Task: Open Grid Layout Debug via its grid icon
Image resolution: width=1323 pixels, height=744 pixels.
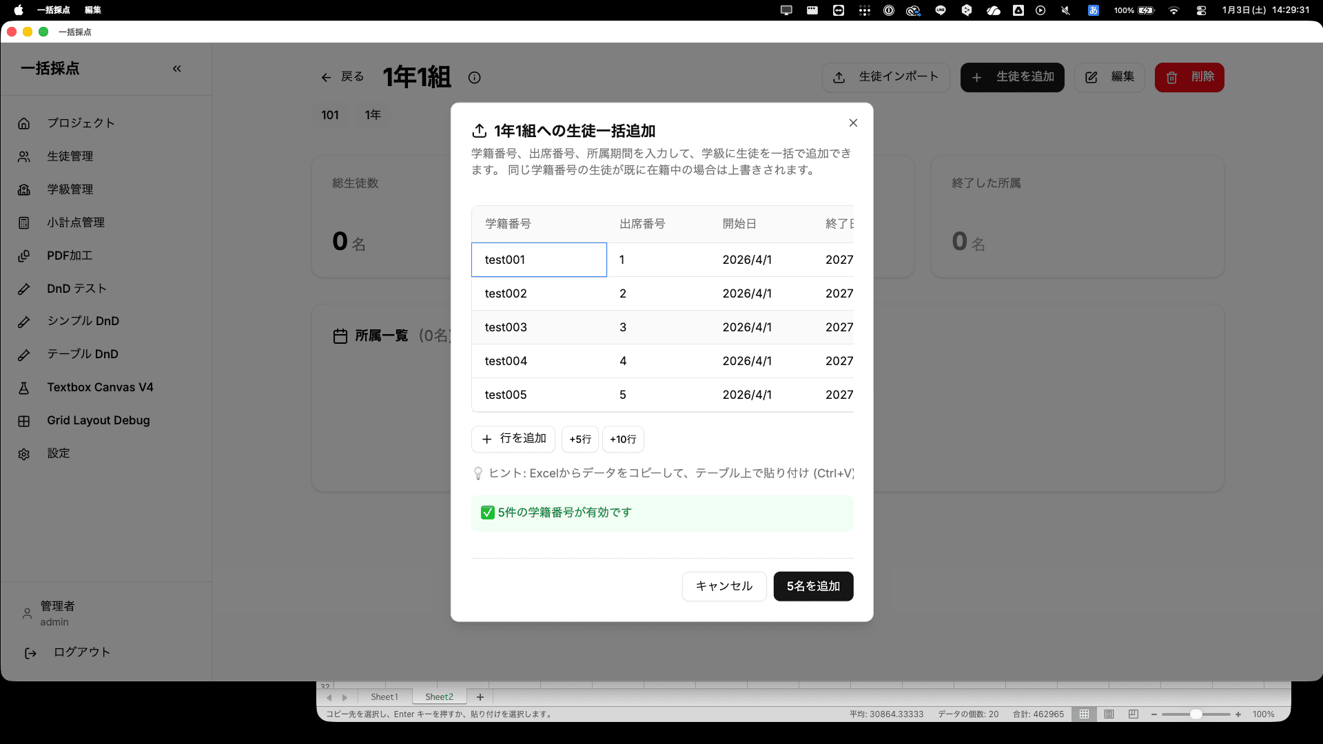Action: click(24, 420)
